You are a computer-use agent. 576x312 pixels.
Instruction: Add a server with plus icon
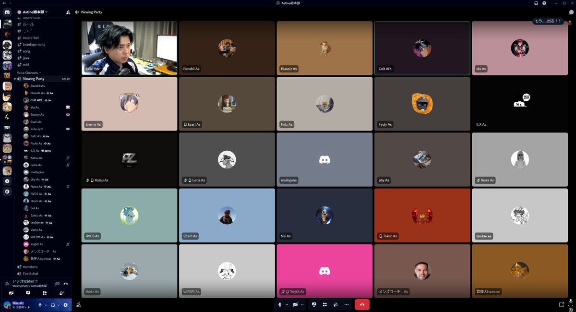pyautogui.click(x=7, y=181)
